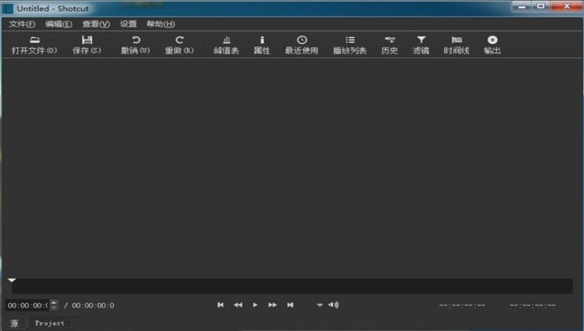Click the playhead marker on scrub bar

click(x=12, y=281)
